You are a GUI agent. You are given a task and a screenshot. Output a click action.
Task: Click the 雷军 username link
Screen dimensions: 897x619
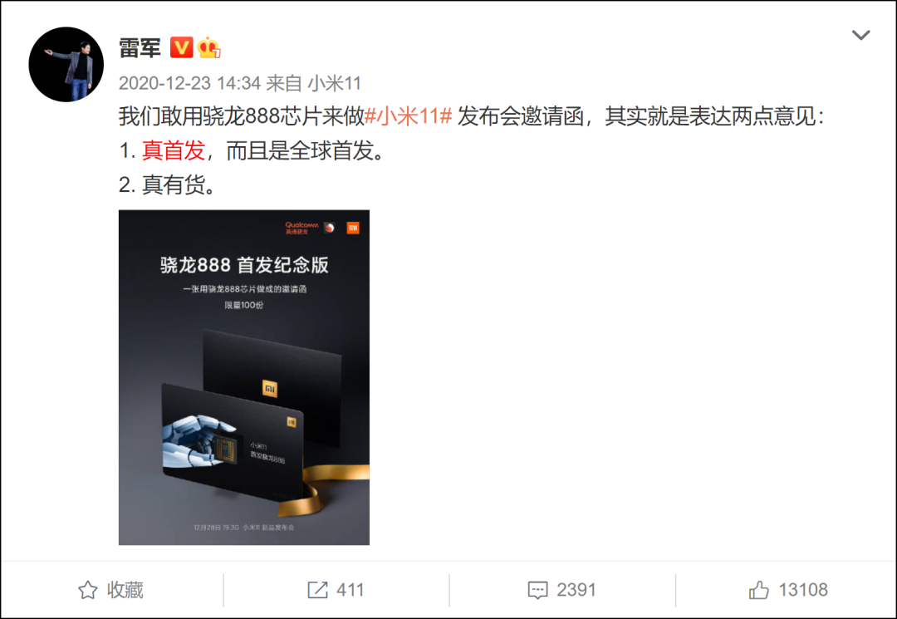(x=140, y=47)
